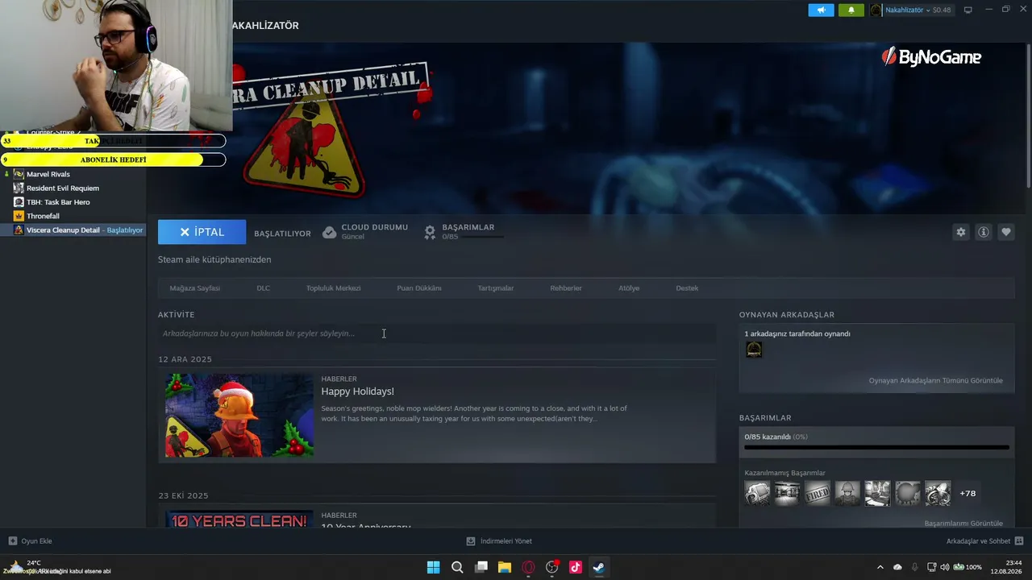Click the Marvel Rivals game icon

[x=19, y=174]
